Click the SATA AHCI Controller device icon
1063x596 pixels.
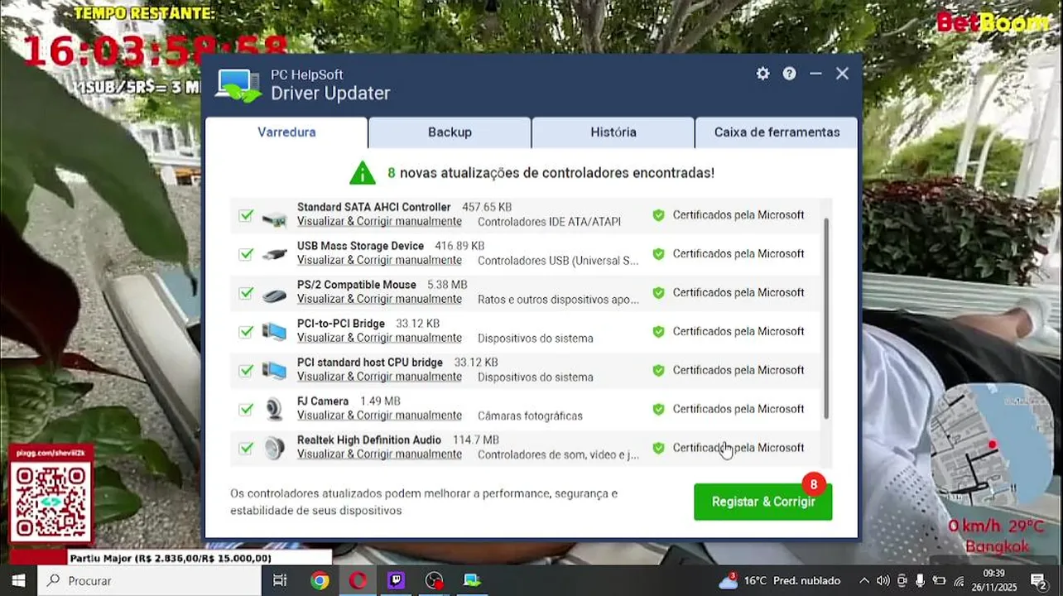click(x=274, y=219)
